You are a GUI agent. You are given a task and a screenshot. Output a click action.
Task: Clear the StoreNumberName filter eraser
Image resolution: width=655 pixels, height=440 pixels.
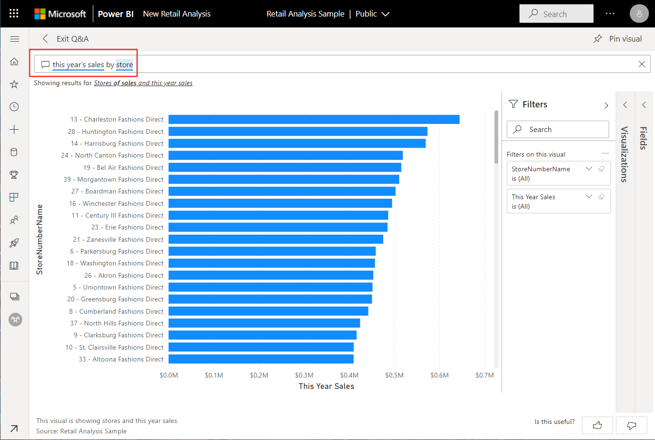point(601,169)
